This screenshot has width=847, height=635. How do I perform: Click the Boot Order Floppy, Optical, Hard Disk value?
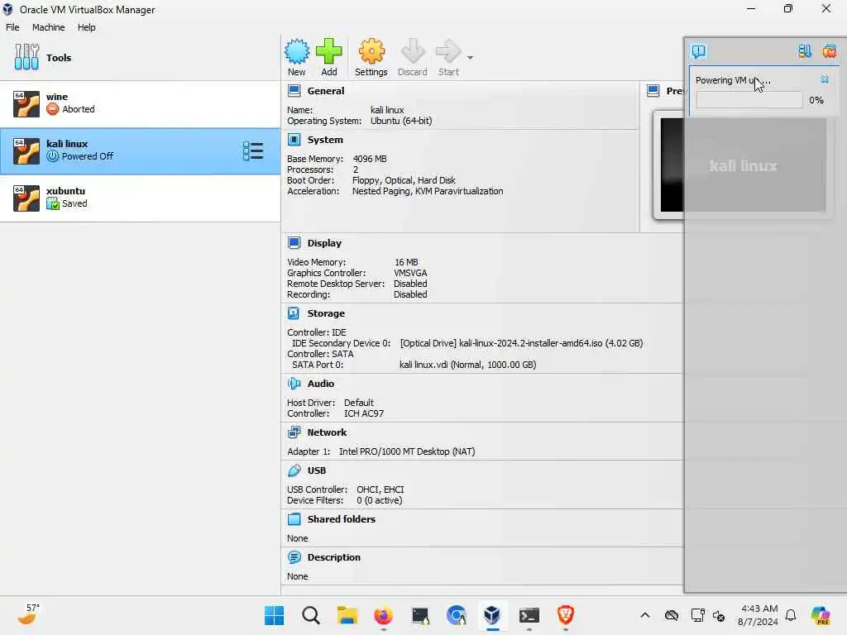click(x=404, y=180)
